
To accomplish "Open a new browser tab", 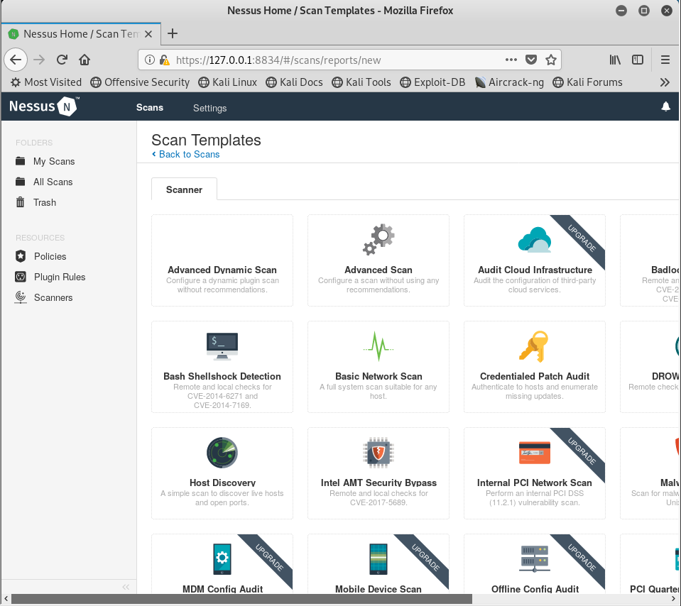I will (173, 33).
